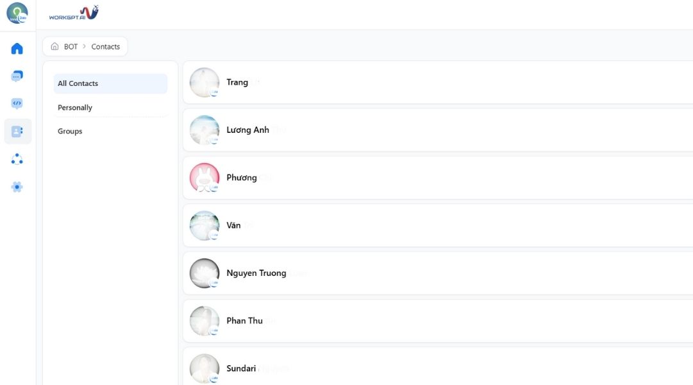Image resolution: width=693 pixels, height=385 pixels.
Task: Open the contact Sundari
Action: (x=241, y=368)
